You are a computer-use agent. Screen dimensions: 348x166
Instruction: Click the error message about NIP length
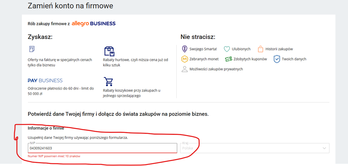[x=54, y=156]
